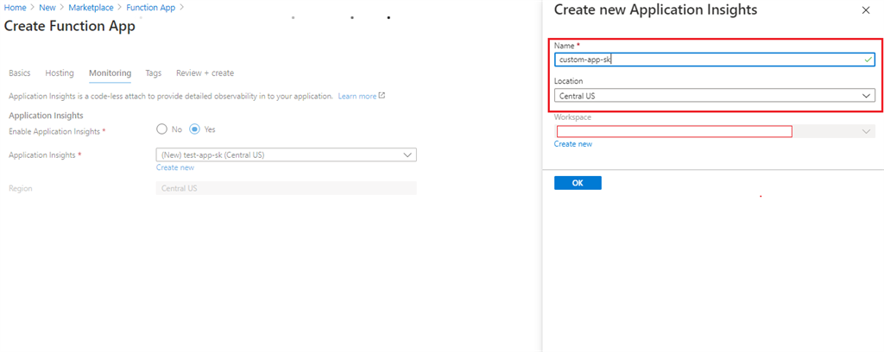Click the OK button
This screenshot has width=884, height=352.
(x=578, y=183)
